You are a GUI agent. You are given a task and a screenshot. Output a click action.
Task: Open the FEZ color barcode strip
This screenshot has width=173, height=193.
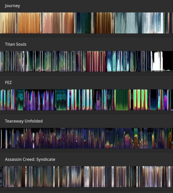(86, 100)
